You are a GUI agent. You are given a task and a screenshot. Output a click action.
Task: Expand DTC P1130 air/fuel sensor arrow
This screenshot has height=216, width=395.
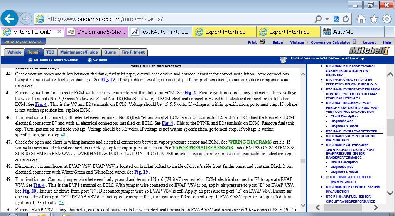point(322,196)
